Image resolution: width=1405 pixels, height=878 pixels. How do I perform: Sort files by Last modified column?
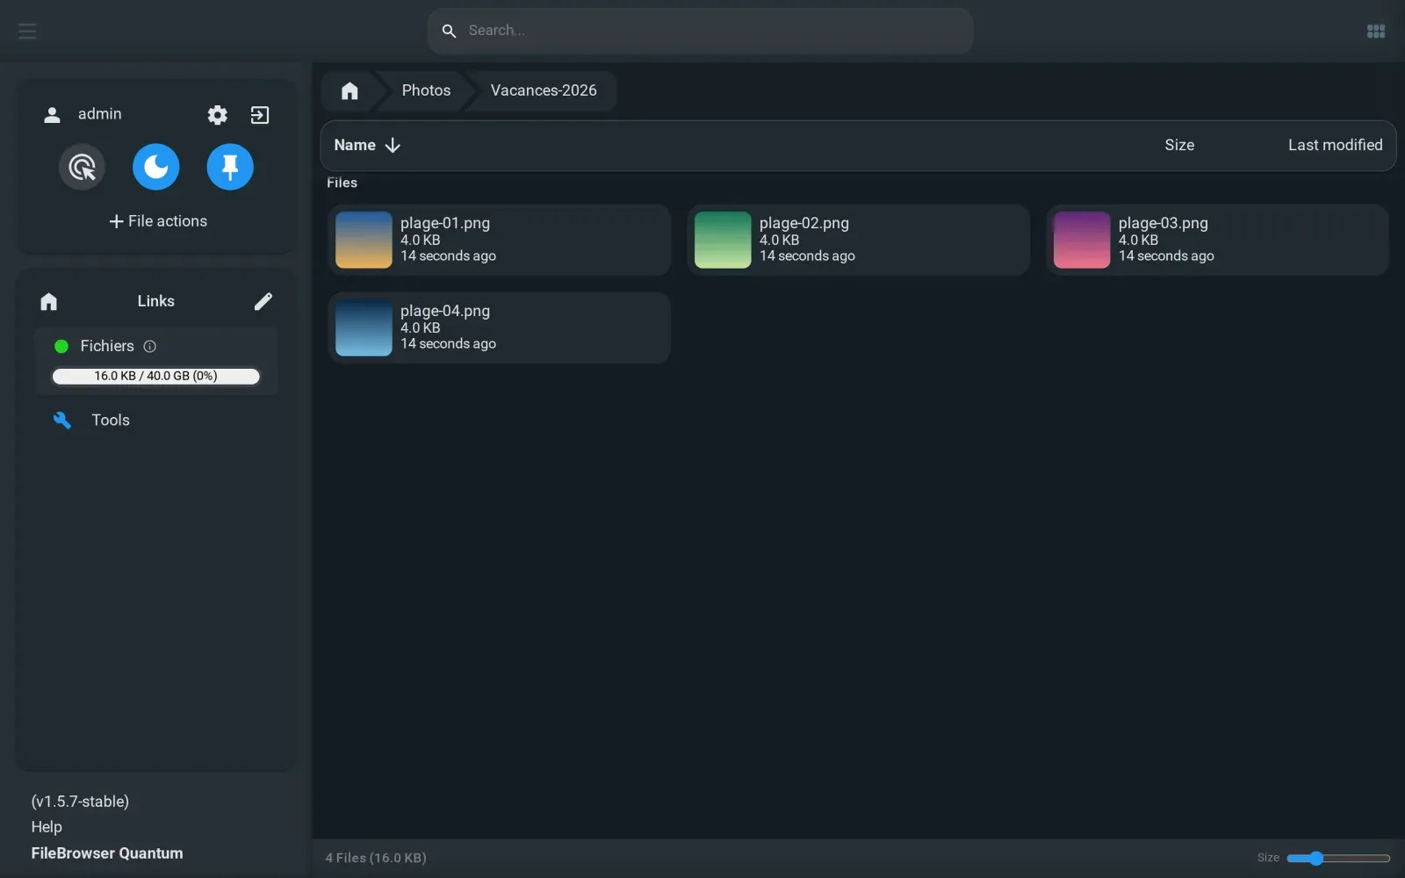[x=1335, y=146]
